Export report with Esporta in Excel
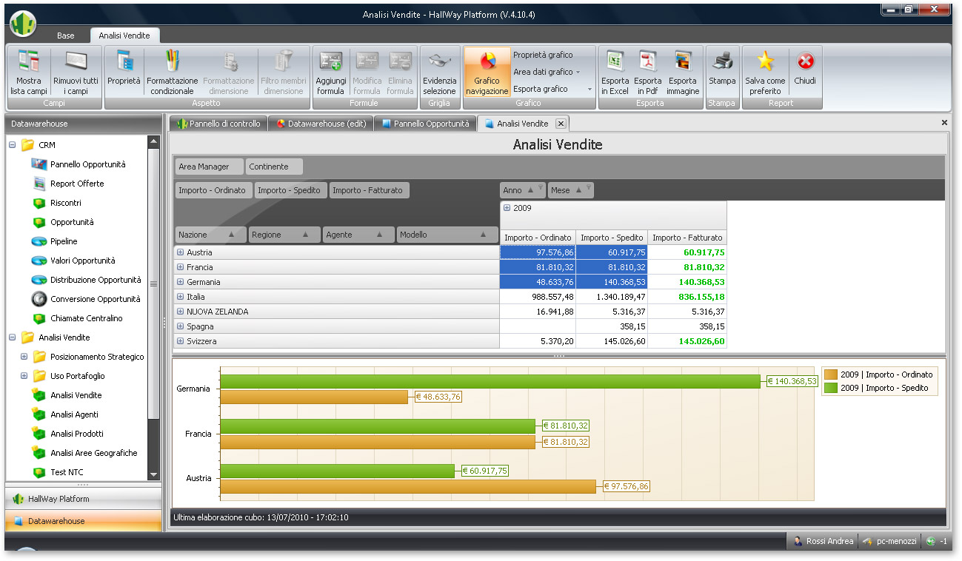 click(615, 62)
